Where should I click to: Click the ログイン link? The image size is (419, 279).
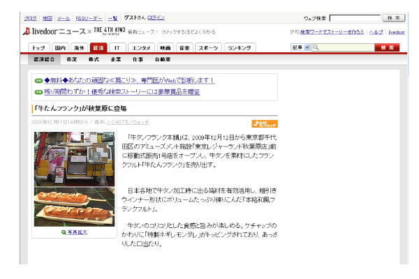156,17
